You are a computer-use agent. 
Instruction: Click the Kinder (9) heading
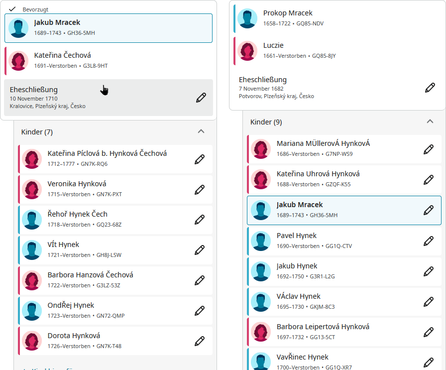click(266, 122)
